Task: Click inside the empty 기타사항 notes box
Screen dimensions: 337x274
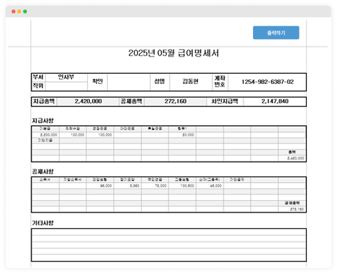Action: point(168,245)
